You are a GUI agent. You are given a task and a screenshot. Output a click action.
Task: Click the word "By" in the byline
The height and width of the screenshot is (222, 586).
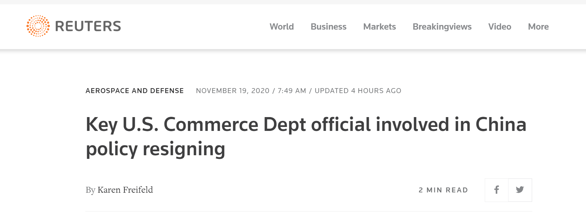click(x=90, y=190)
